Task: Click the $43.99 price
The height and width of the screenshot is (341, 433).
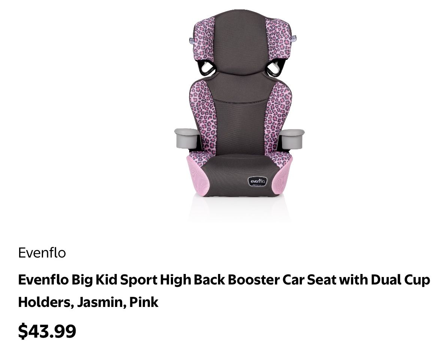Action: click(47, 331)
